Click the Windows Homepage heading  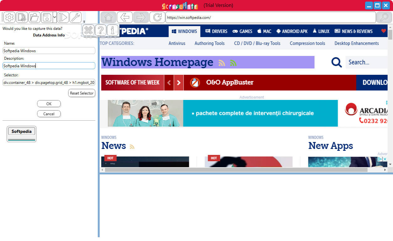click(157, 62)
